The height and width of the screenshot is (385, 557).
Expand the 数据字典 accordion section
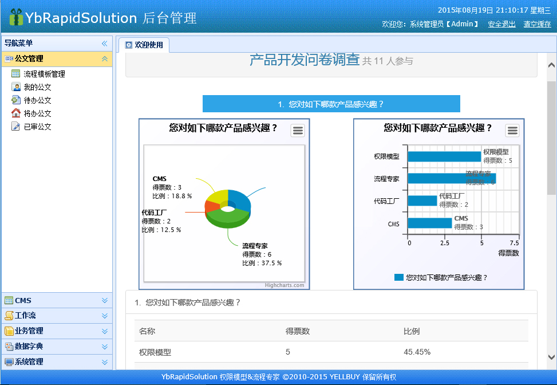point(104,347)
